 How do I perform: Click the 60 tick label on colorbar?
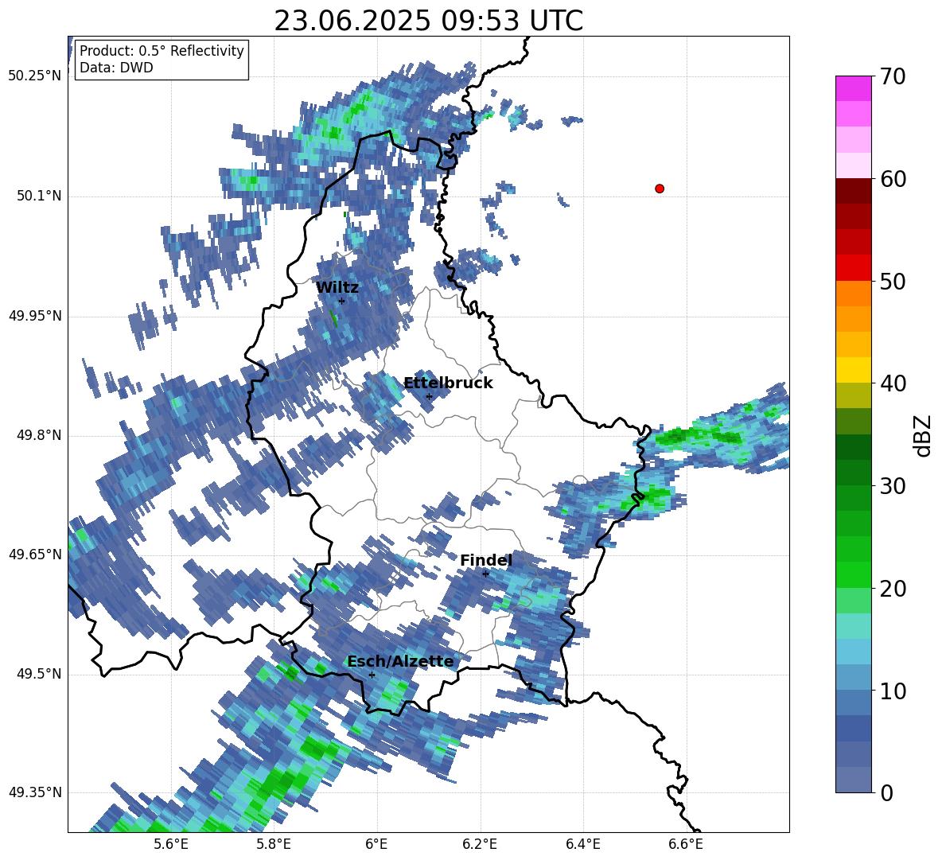pos(892,179)
